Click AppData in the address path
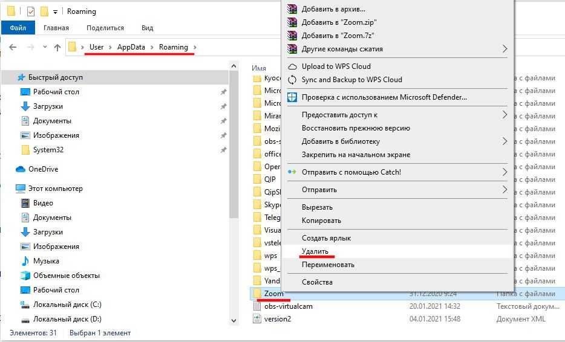This screenshot has height=342, width=565. point(131,47)
